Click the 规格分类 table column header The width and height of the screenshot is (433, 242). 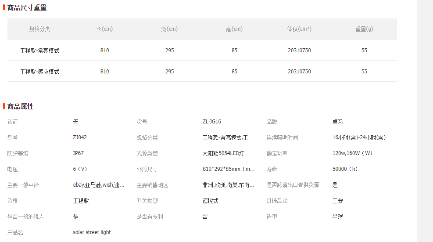[40, 29]
